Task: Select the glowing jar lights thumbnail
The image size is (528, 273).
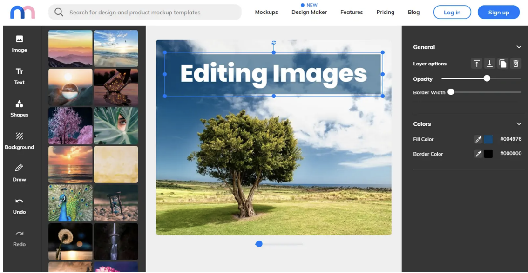Action: 116,87
